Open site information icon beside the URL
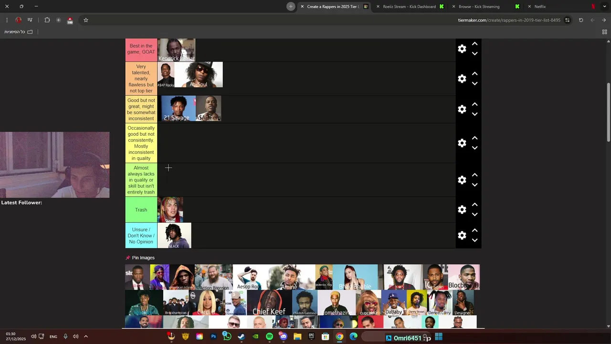Screen dimensions: 611x344 pyautogui.click(x=567, y=20)
